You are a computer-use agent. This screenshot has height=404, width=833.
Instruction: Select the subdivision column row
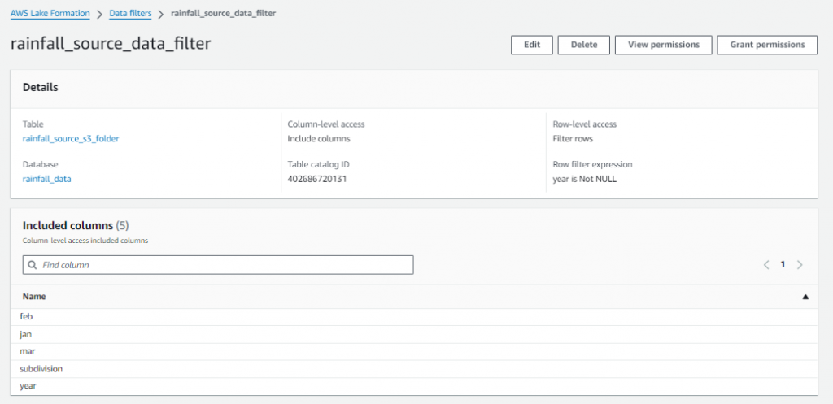tap(41, 369)
